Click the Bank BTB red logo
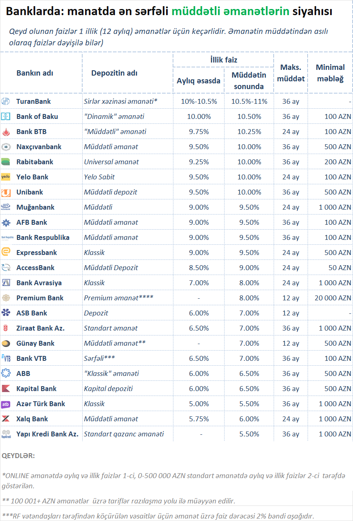Screen dimensions: 353x521 (6, 132)
